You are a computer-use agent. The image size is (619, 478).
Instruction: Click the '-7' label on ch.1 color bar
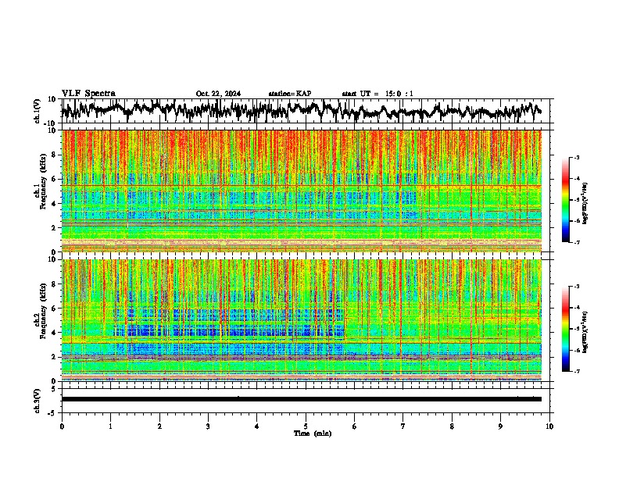(x=577, y=242)
